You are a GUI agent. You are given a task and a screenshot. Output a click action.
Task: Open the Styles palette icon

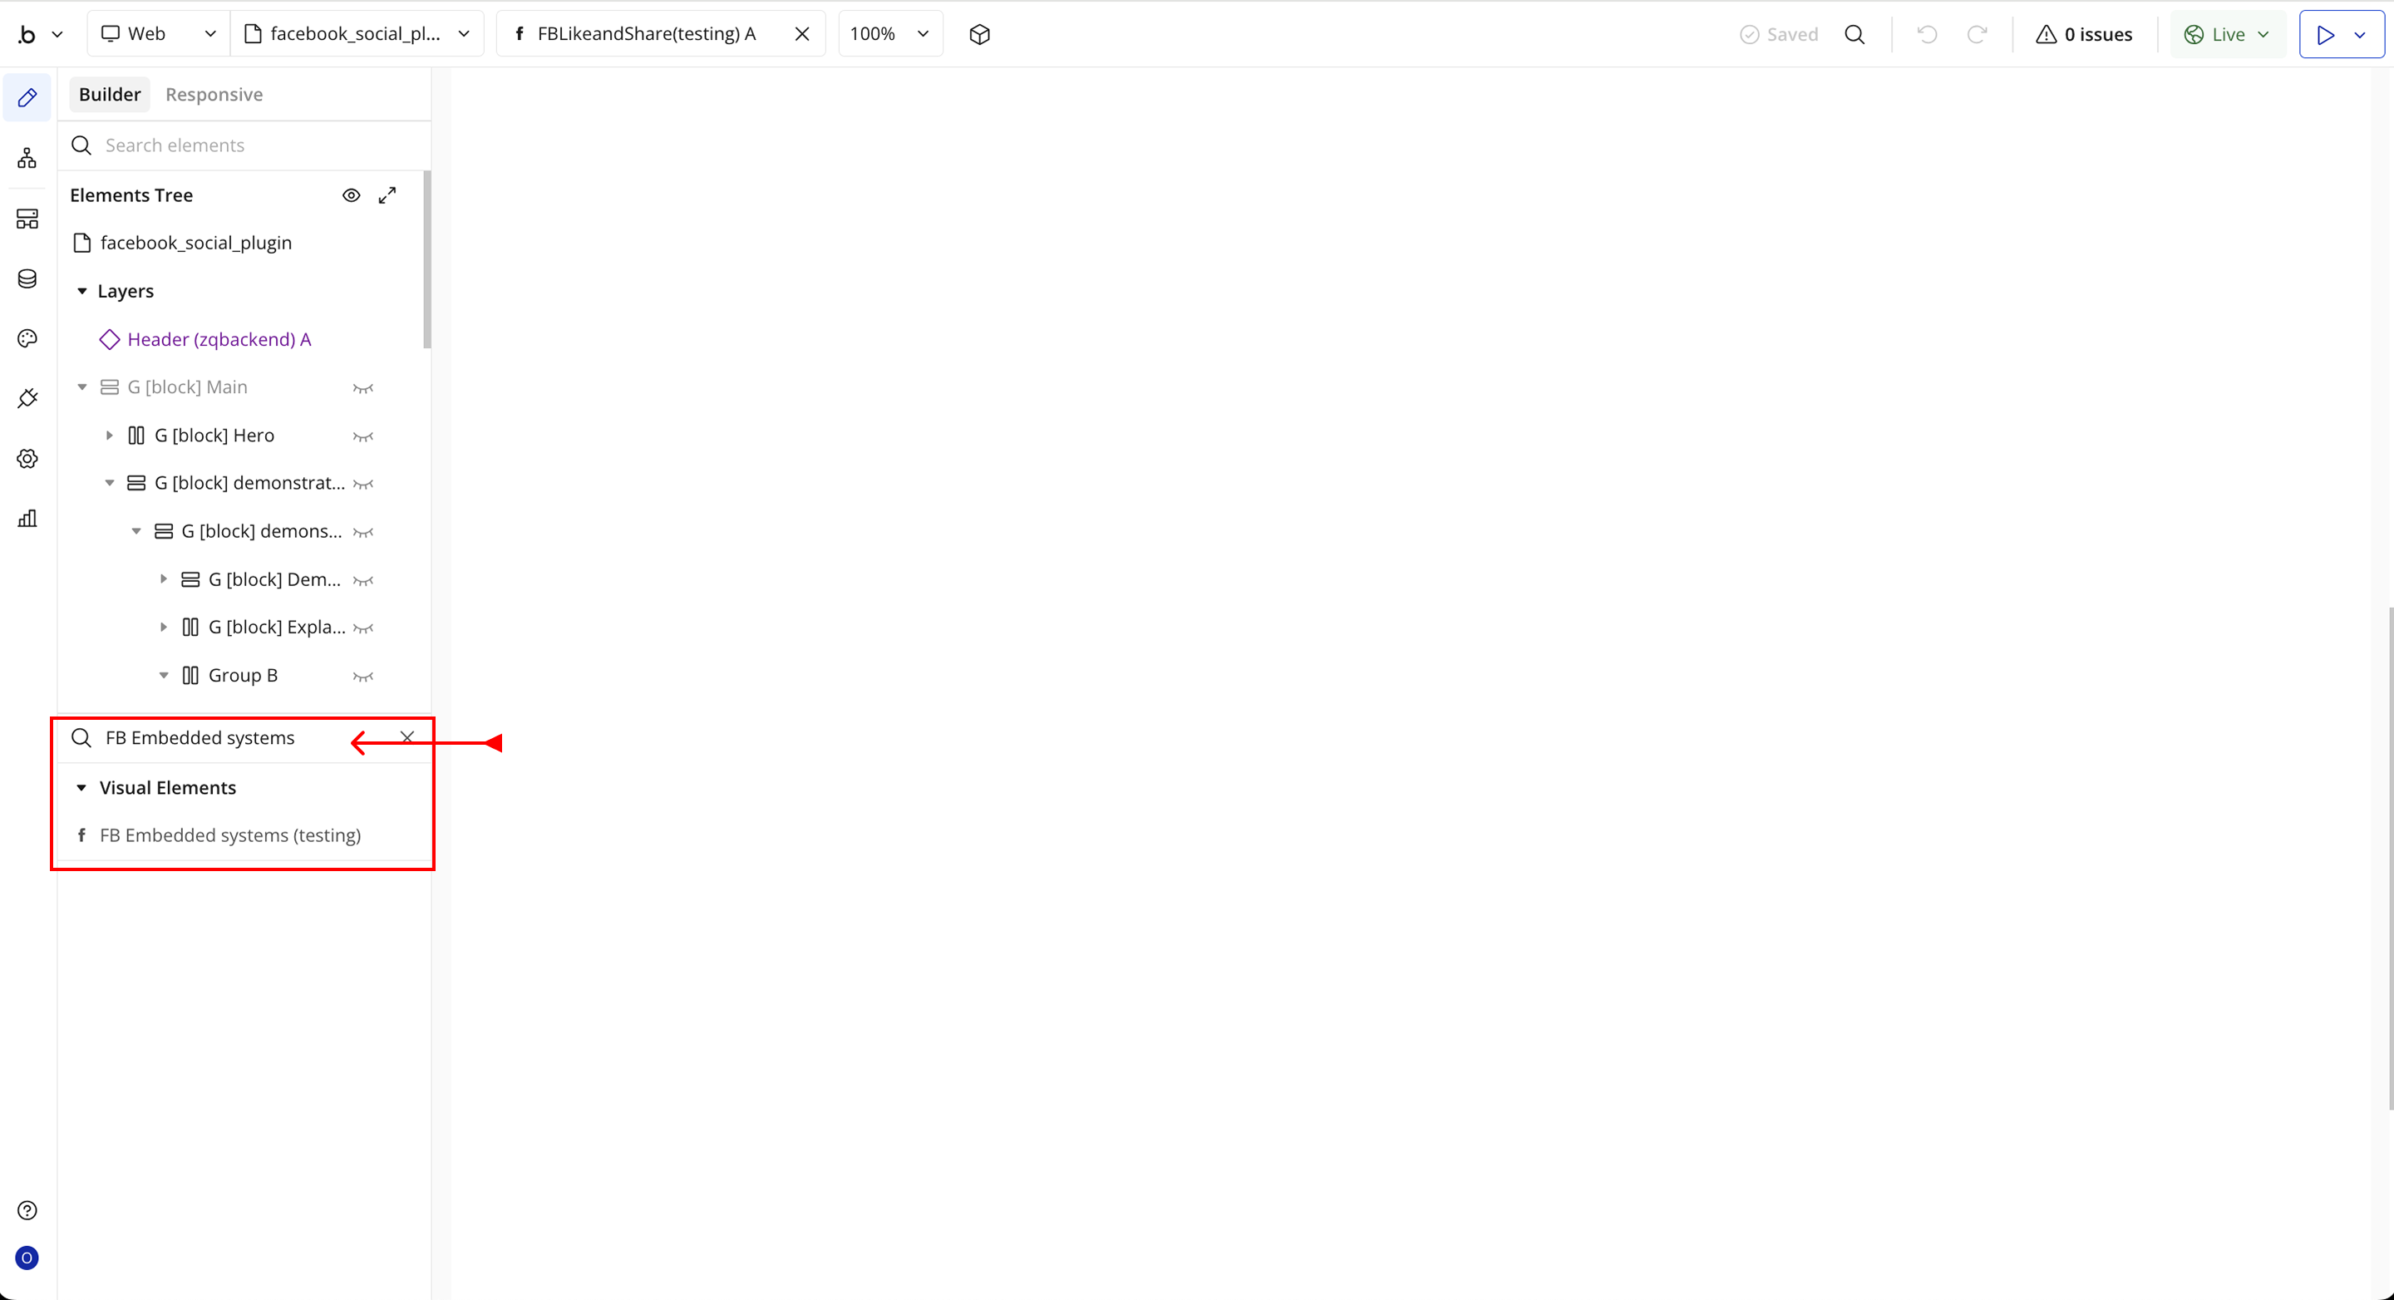coord(27,338)
